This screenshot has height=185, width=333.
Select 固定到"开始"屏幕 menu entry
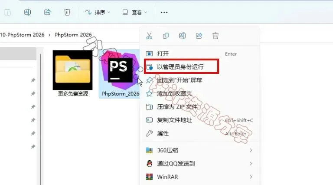tap(200, 80)
